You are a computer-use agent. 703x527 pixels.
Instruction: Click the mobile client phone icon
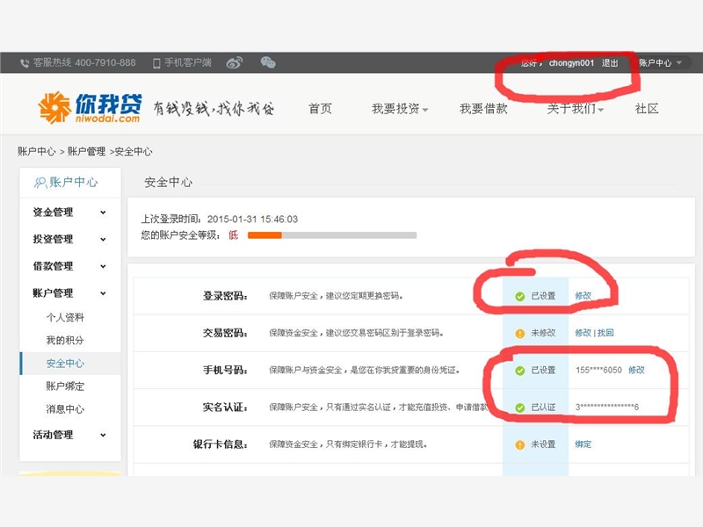point(156,63)
